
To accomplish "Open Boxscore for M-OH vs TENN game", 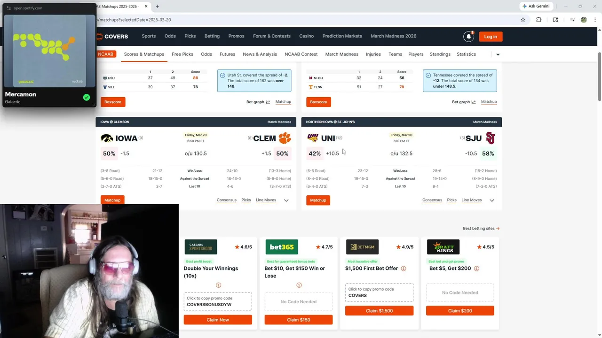I will [318, 102].
